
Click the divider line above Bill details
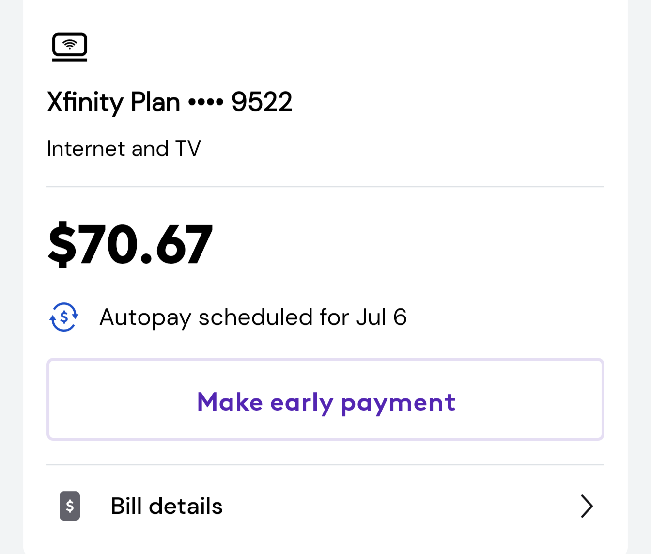pos(325,464)
